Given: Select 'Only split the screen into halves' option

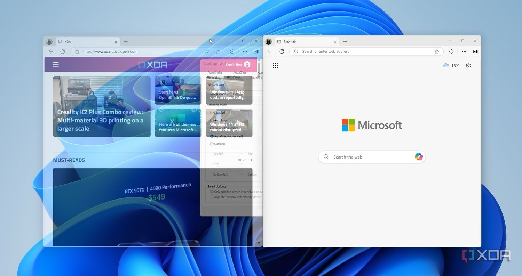Looking at the screenshot, I should coord(212,192).
